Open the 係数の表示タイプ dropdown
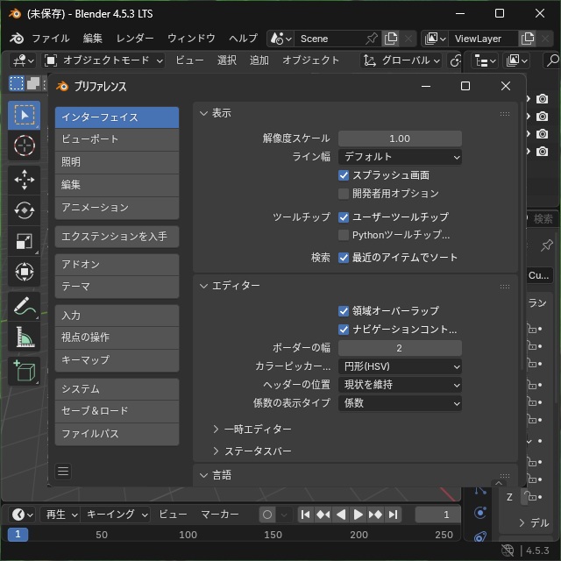Image resolution: width=561 pixels, height=561 pixels. tap(400, 403)
